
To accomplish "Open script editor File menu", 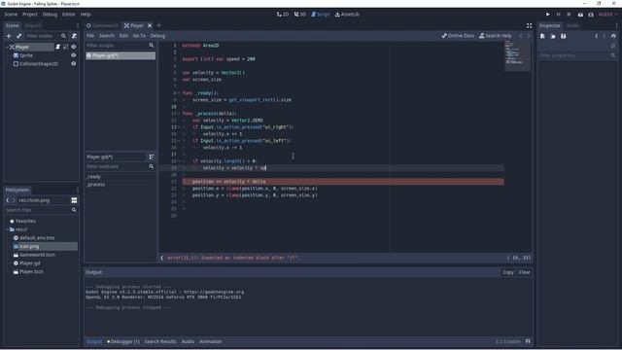I will (90, 36).
